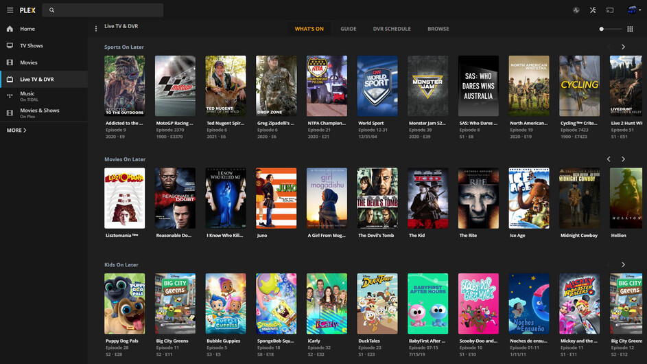647x364 pixels.
Task: Click the search magnifier icon
Action: point(51,10)
